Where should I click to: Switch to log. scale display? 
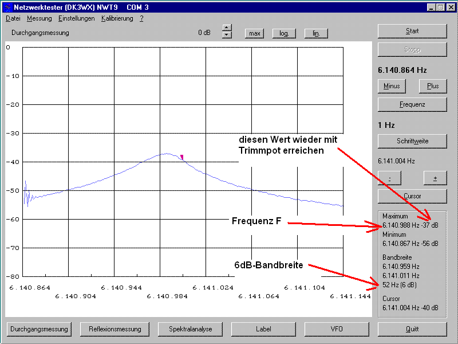[x=284, y=33]
